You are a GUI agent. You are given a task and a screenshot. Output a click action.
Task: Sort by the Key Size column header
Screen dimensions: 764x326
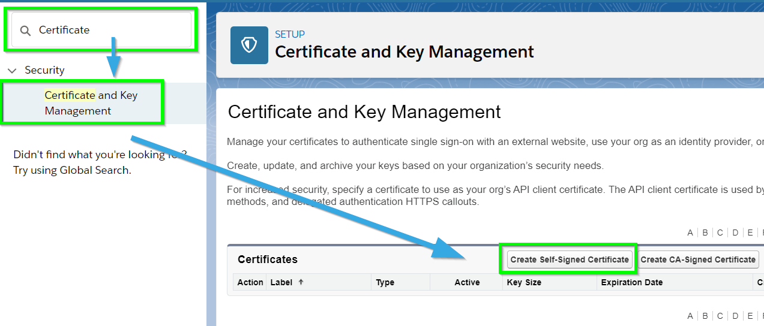(524, 282)
